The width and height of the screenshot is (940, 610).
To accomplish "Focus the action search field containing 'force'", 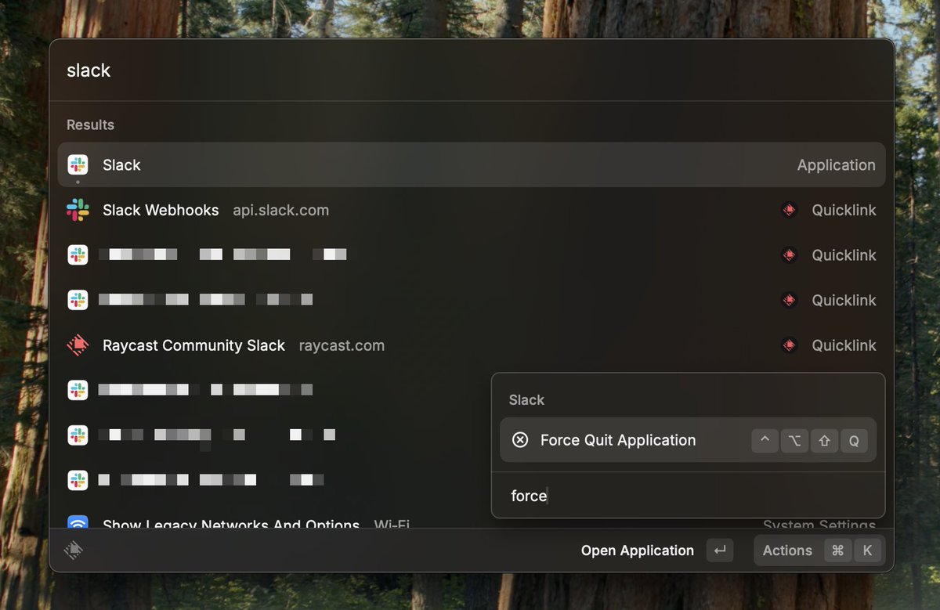I will (688, 496).
